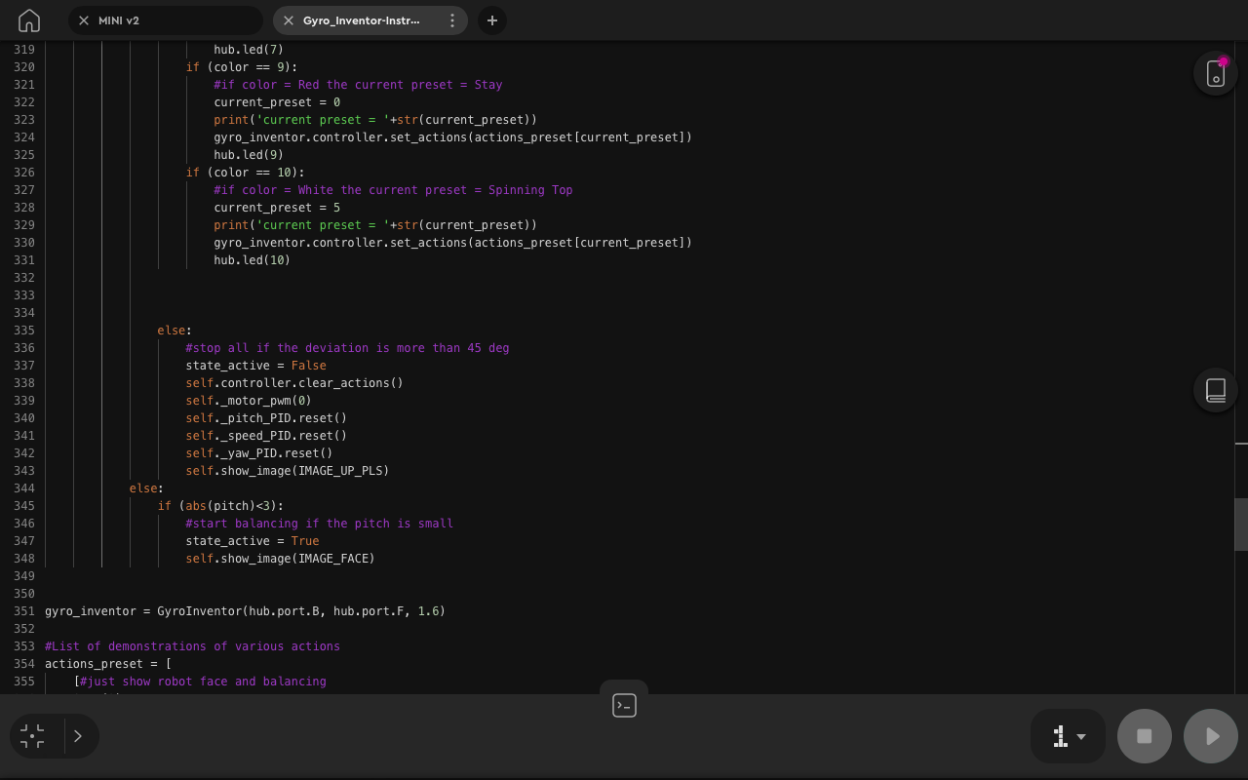Viewport: 1248px width, 780px height.
Task: Close the MINI v2 project
Action: tap(83, 19)
